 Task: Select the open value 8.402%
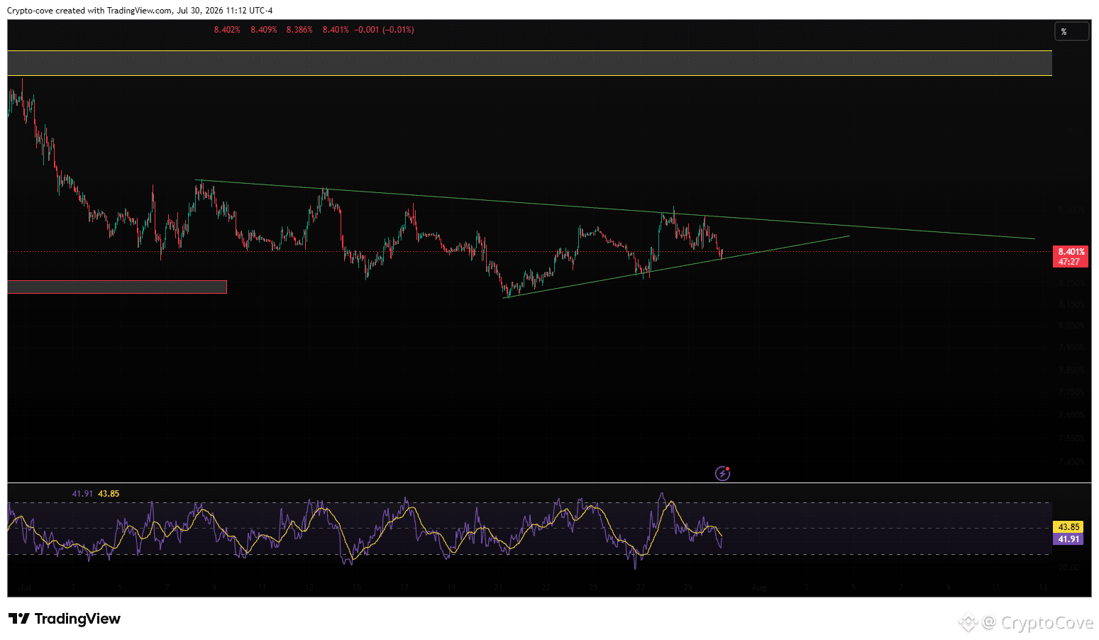227,30
